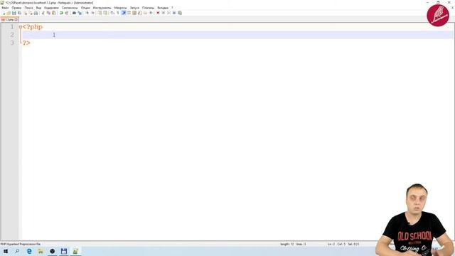
Task: Toggle synchronized horizontal scrolling
Action: tap(105, 13)
